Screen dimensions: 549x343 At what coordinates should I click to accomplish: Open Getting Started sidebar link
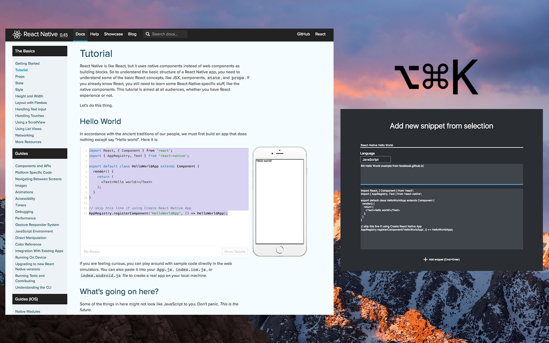27,64
